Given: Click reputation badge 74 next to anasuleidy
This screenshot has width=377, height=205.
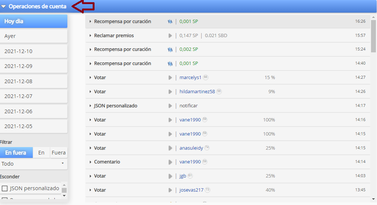Looking at the screenshot, I should click(207, 148).
